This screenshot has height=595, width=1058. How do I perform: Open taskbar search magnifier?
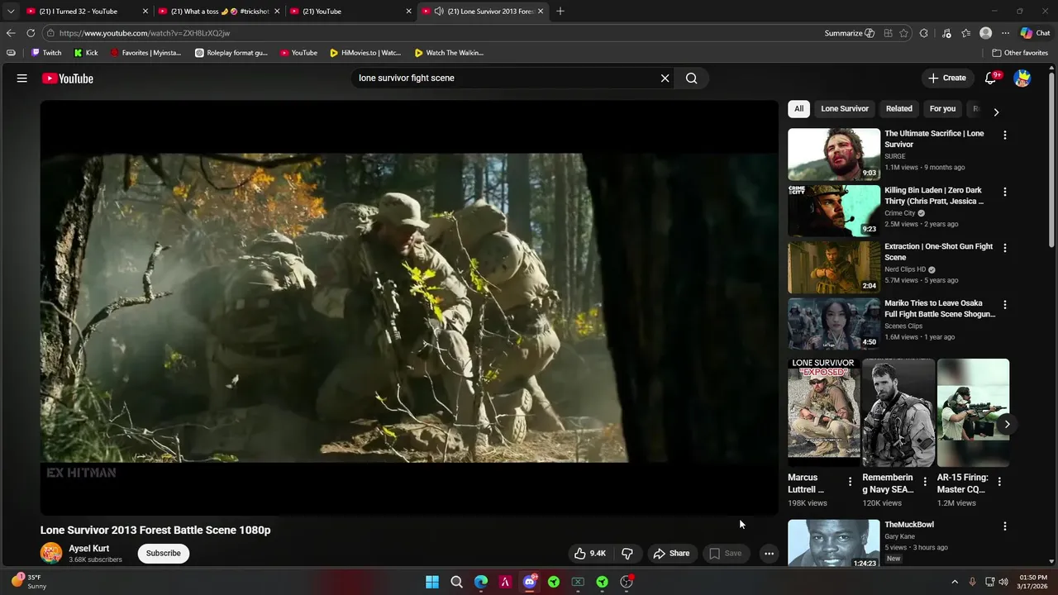coord(456,582)
